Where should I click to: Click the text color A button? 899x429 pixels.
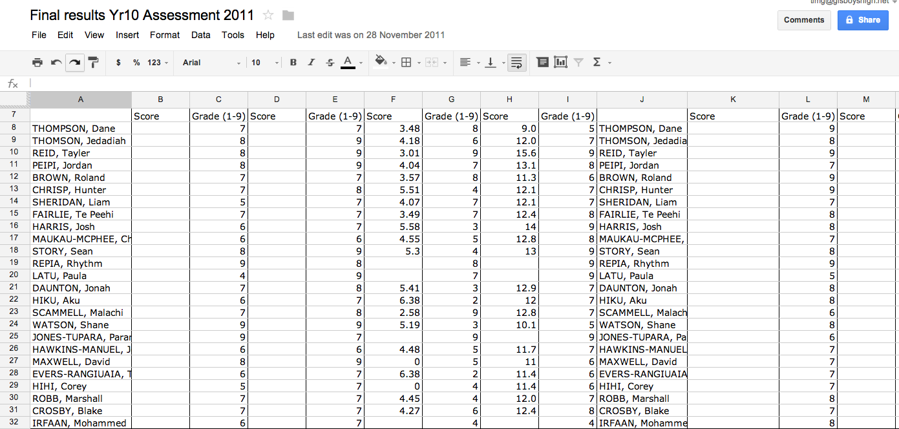348,63
